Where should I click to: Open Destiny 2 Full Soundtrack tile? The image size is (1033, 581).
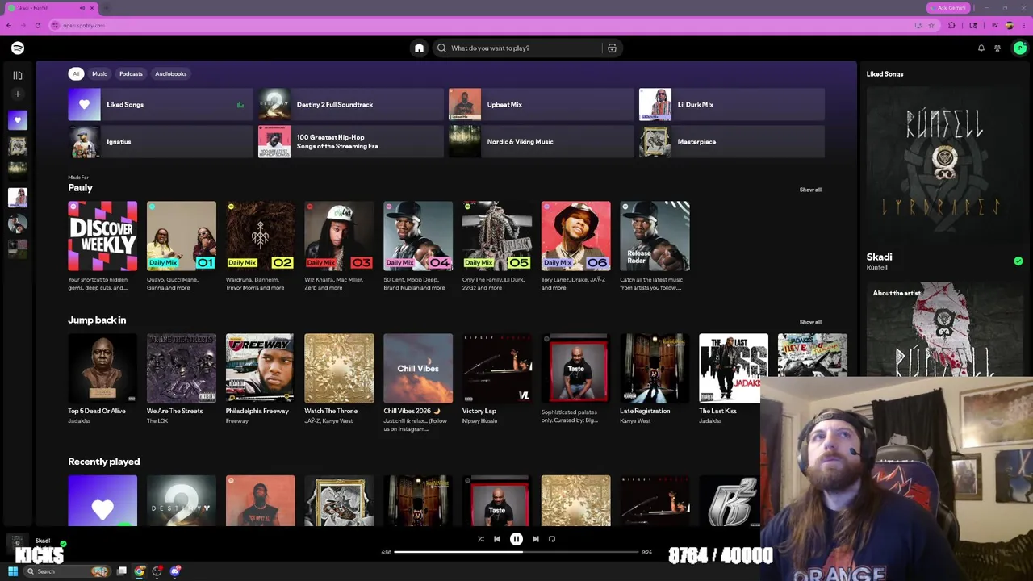pos(350,105)
